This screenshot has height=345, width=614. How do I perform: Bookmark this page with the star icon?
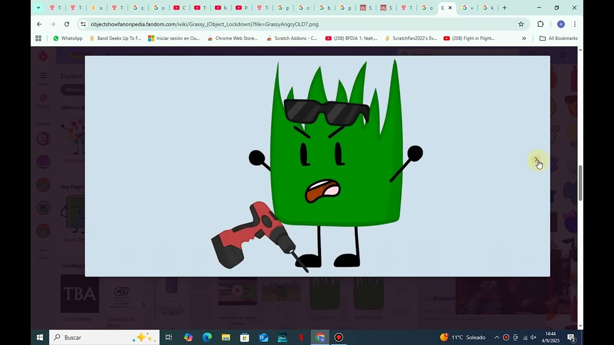point(521,24)
